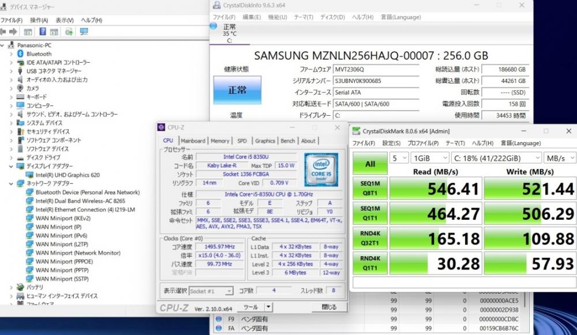
Task: Click the Bluetooth device category icon
Action: pyautogui.click(x=20, y=54)
